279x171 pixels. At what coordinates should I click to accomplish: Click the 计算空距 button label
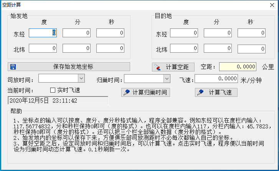click(177, 67)
